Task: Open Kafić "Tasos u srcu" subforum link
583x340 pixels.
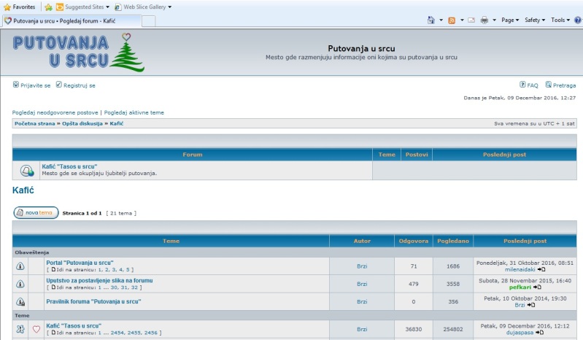Action: 69,166
